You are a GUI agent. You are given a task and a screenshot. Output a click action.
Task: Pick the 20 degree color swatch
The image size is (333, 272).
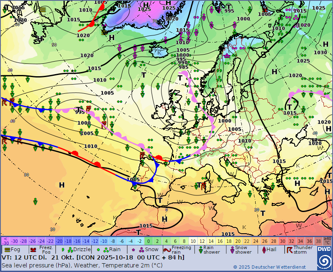[238, 241]
